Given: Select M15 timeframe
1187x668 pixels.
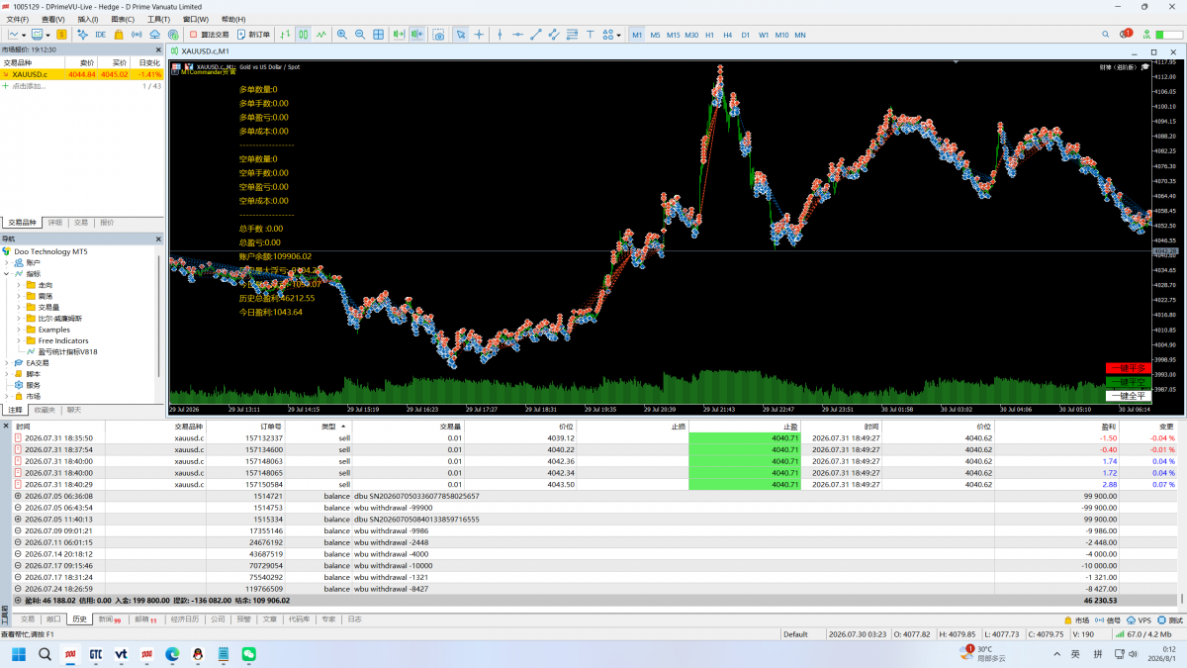Looking at the screenshot, I should 673,35.
